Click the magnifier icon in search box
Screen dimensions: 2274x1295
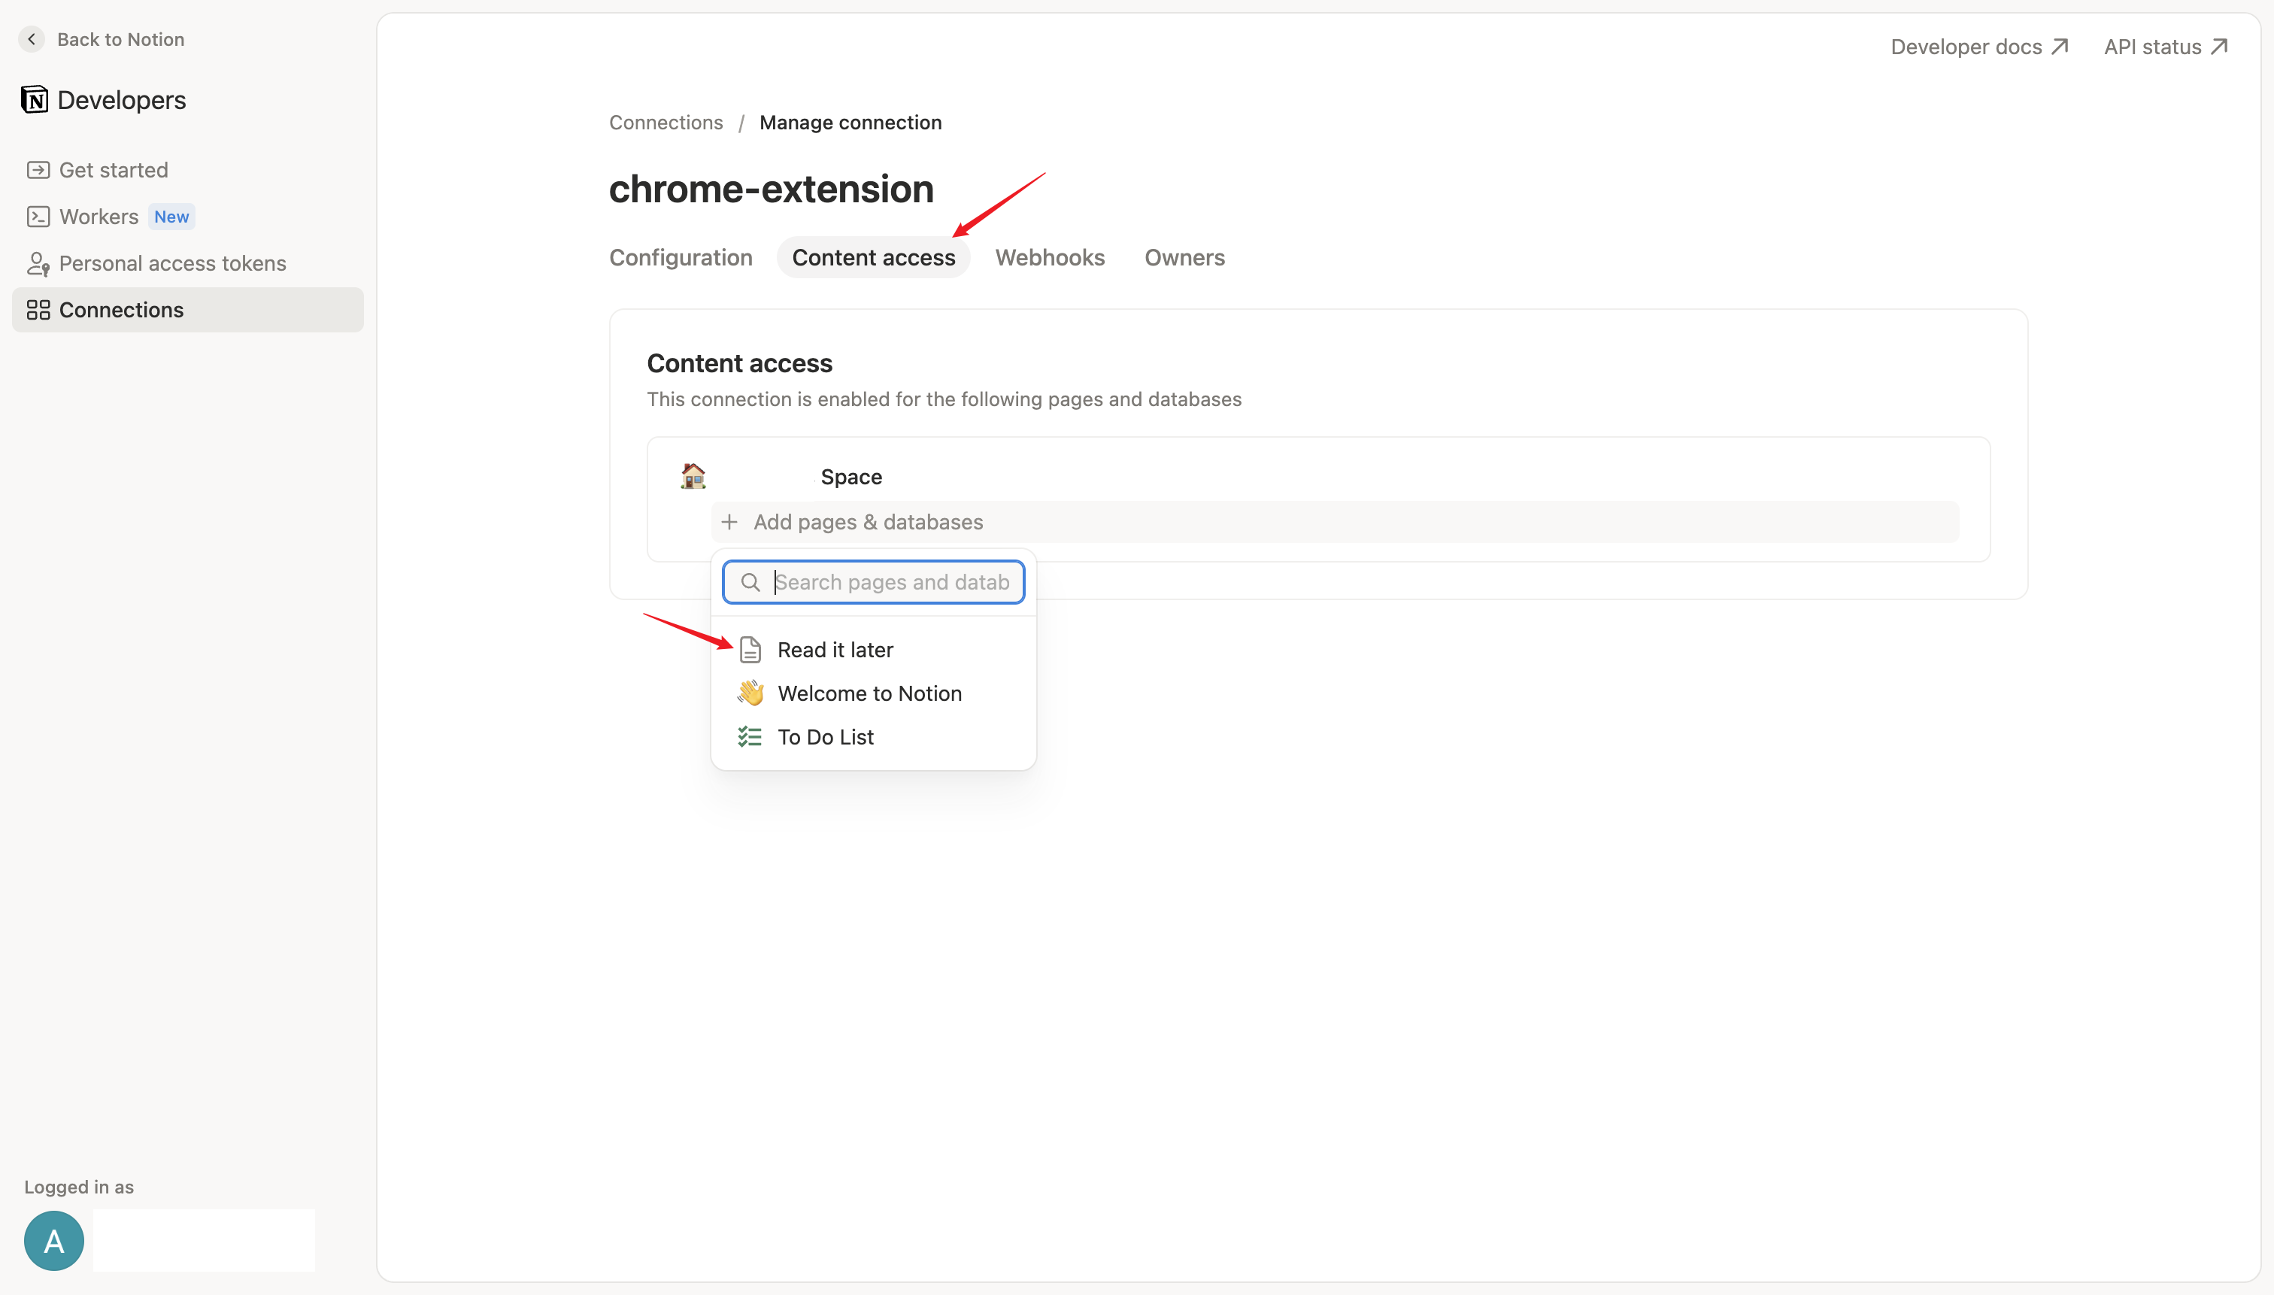pyautogui.click(x=750, y=581)
